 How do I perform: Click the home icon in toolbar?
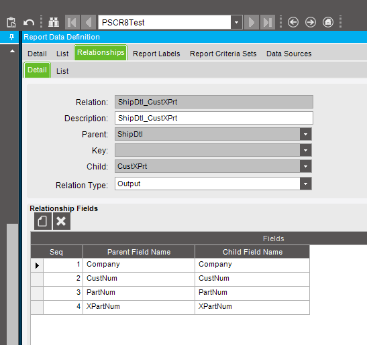point(328,22)
